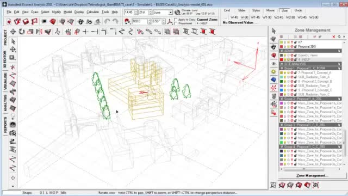
Task: Click the red magnet icon beside the 100.0 field
Action: pos(127,21)
